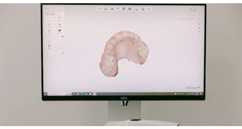Open the HD photo camera tool

pos(60,31)
